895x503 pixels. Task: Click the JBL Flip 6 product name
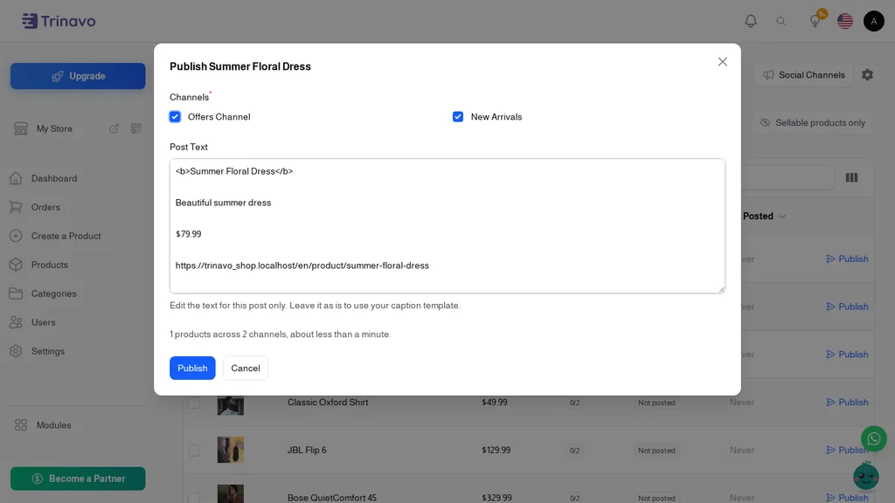(x=307, y=450)
